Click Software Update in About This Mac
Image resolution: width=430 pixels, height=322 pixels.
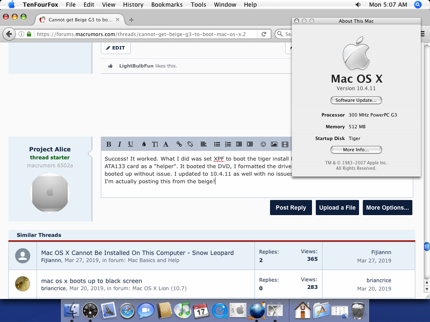coord(356,100)
